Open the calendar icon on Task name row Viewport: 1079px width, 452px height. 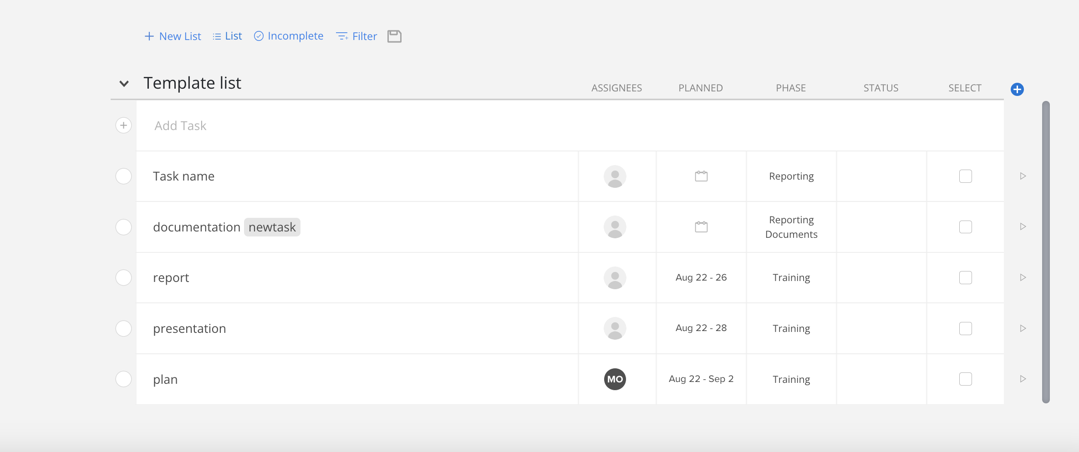pyautogui.click(x=701, y=176)
